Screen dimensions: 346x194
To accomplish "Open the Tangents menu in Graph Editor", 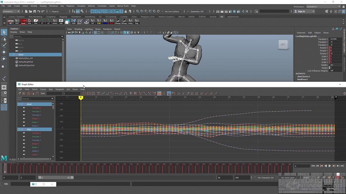I will tap(59, 89).
